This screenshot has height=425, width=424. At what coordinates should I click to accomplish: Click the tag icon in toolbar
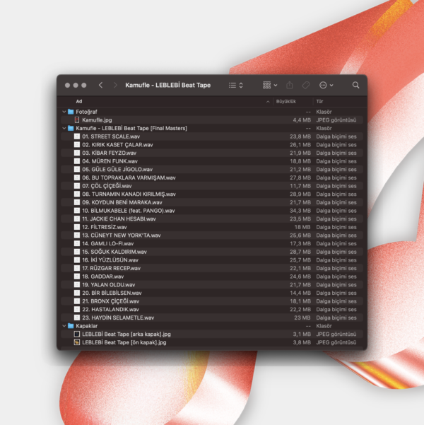(x=306, y=85)
